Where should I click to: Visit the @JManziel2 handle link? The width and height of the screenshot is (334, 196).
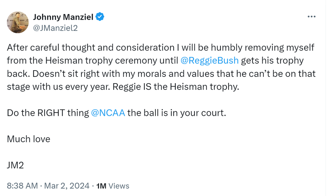[x=55, y=28]
